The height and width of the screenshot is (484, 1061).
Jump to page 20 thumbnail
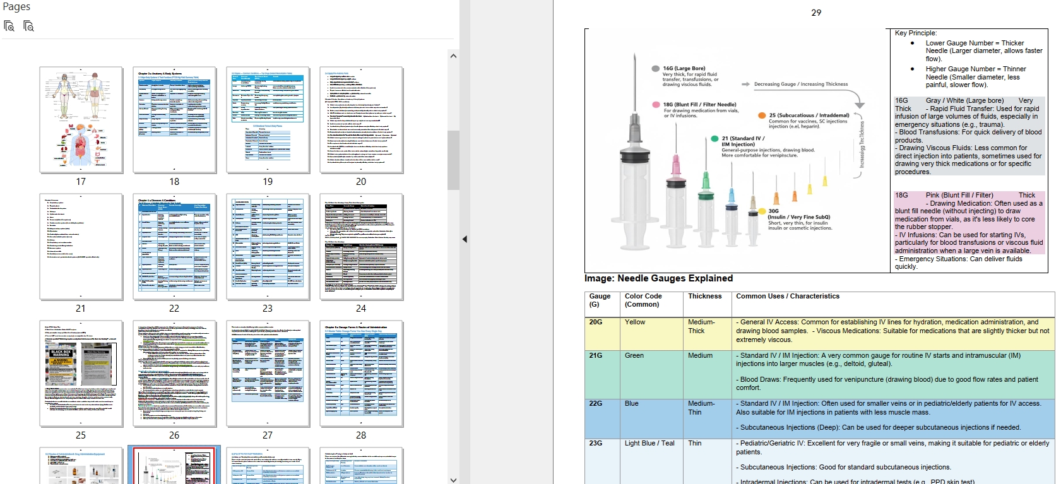pos(361,120)
